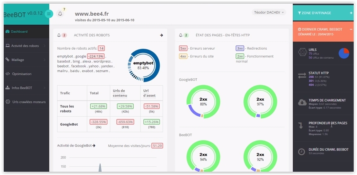357x175 pixels.
Task: Click the Urls crawlées moteurs icon
Action: coord(8,102)
